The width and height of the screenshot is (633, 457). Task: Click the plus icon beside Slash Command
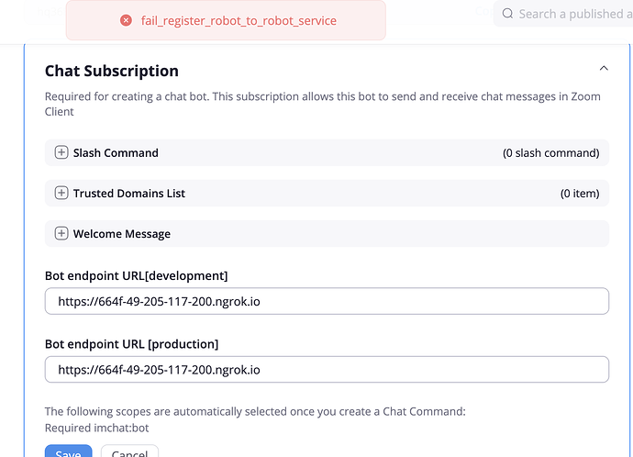pyautogui.click(x=61, y=152)
